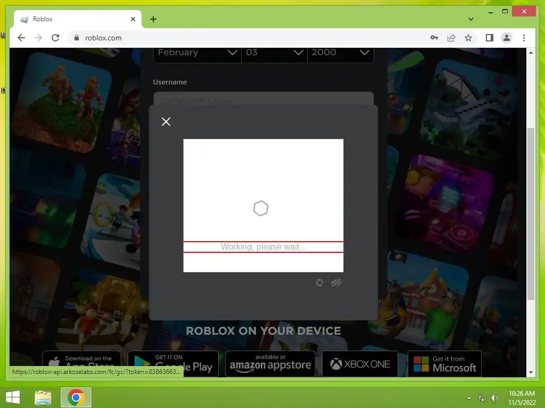Open the amazon appstore badge
545x408 pixels.
pos(270,363)
